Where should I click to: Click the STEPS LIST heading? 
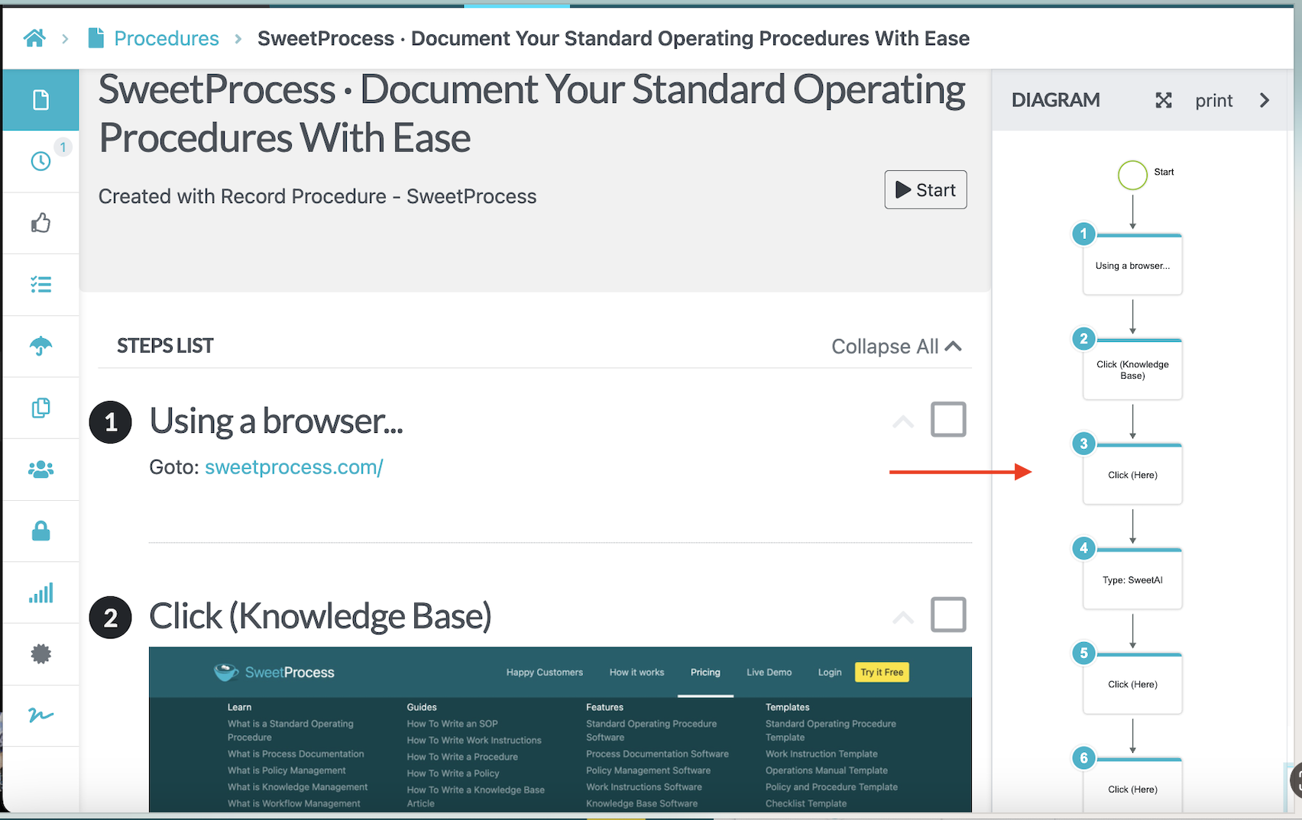point(165,346)
